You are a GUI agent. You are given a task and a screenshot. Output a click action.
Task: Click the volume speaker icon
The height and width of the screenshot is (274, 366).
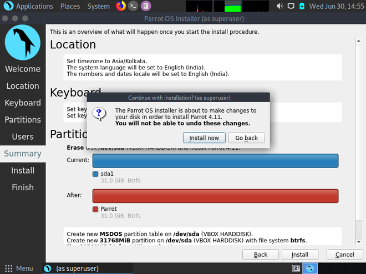pos(279,6)
